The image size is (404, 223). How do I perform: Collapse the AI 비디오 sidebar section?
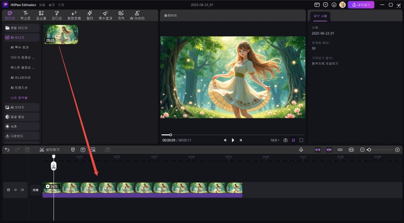click(x=22, y=37)
